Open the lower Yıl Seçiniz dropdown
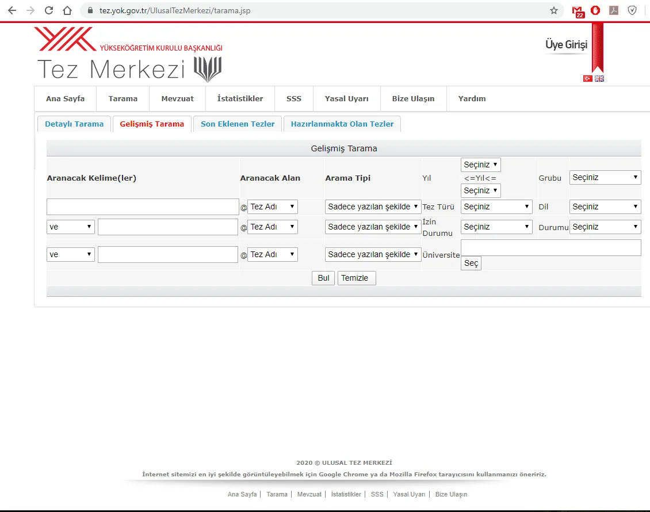This screenshot has width=650, height=512. point(480,190)
